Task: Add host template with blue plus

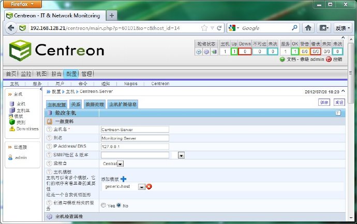Action: 124,179
